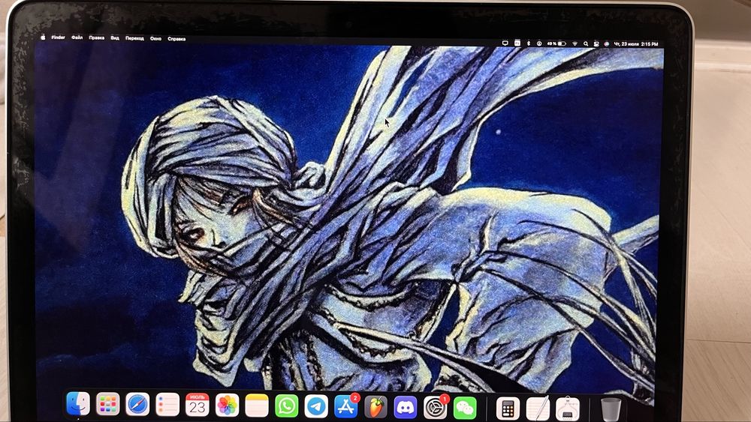Open the keyboard input source menu icon
The height and width of the screenshot is (422, 751).
point(517,43)
